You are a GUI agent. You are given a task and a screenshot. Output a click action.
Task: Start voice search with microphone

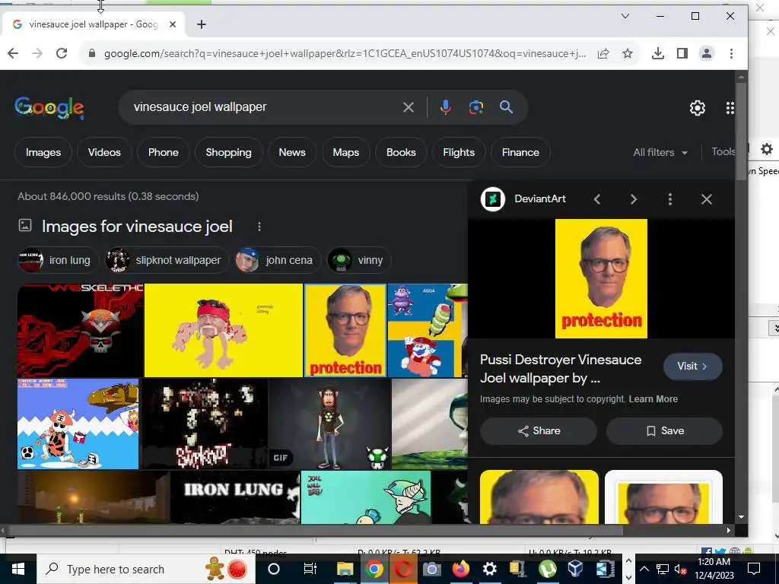[x=446, y=107]
